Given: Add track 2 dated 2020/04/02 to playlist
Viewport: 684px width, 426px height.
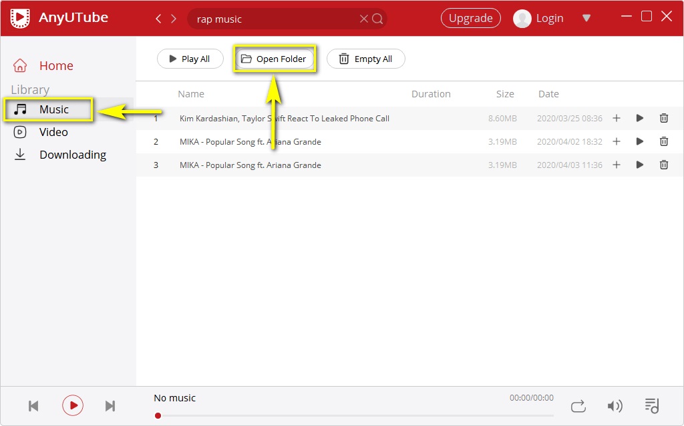Looking at the screenshot, I should point(617,141).
